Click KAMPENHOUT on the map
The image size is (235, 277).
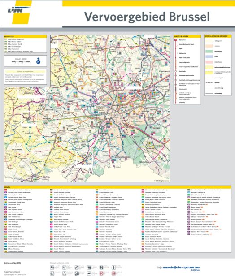click(x=164, y=71)
